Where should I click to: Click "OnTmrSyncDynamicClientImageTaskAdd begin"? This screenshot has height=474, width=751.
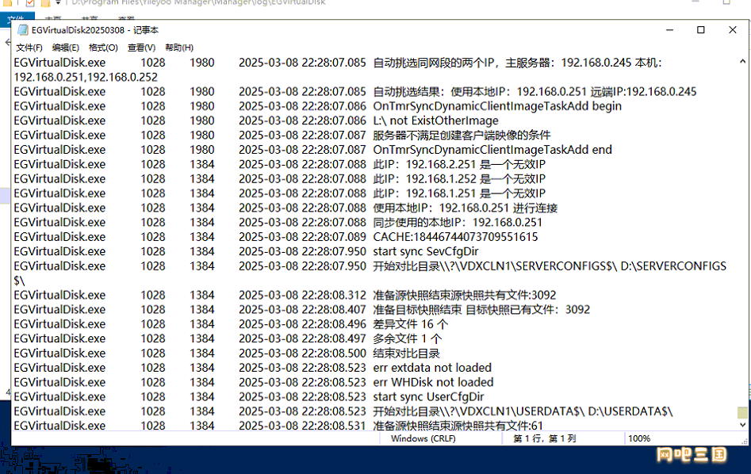(497, 106)
